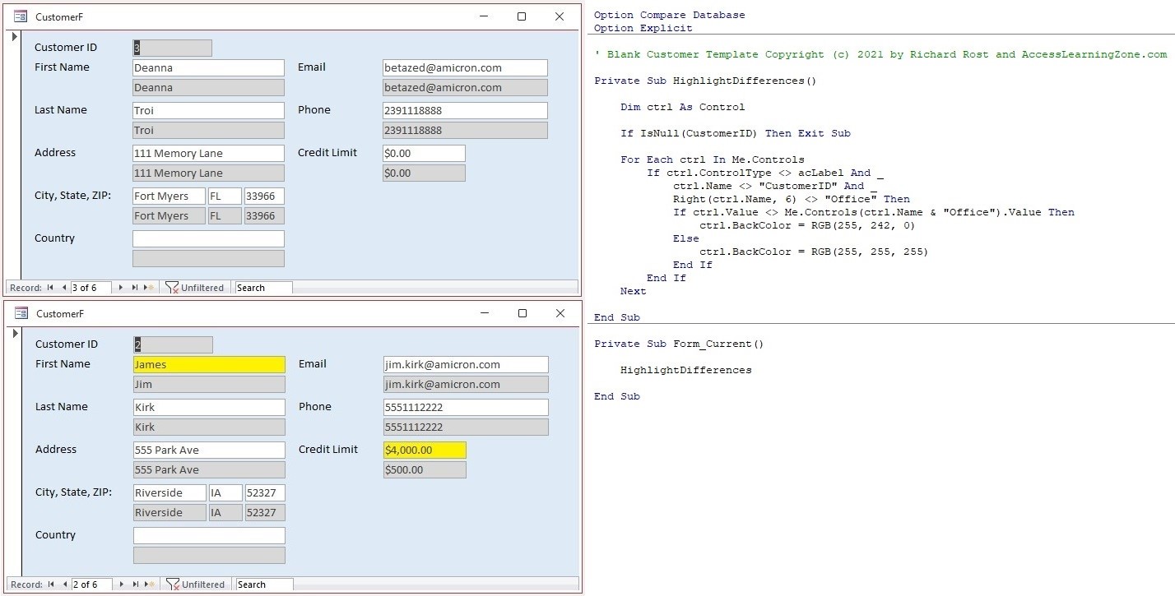Go to next record in top form
1175x596 pixels.
click(121, 288)
